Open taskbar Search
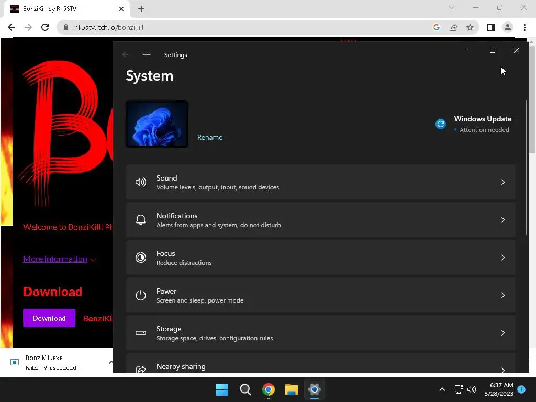 [x=245, y=389]
